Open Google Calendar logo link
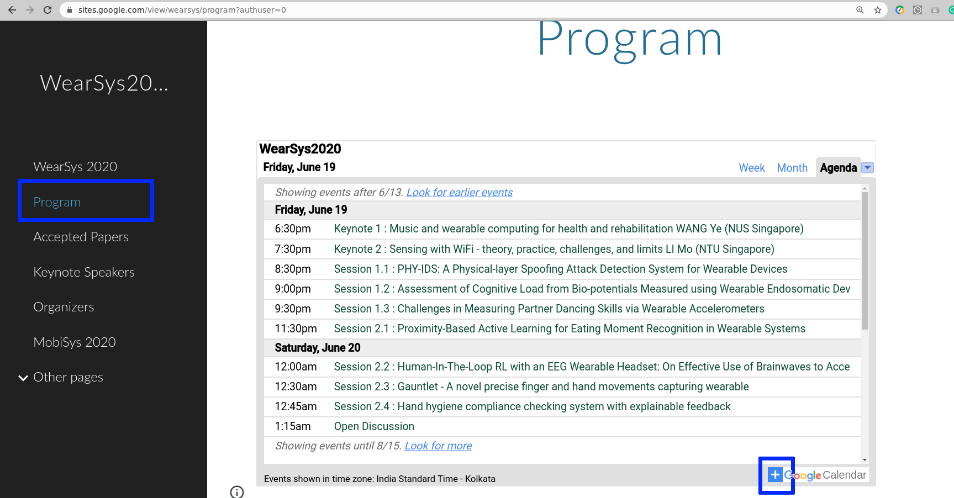The height and width of the screenshot is (498, 954). (x=825, y=475)
